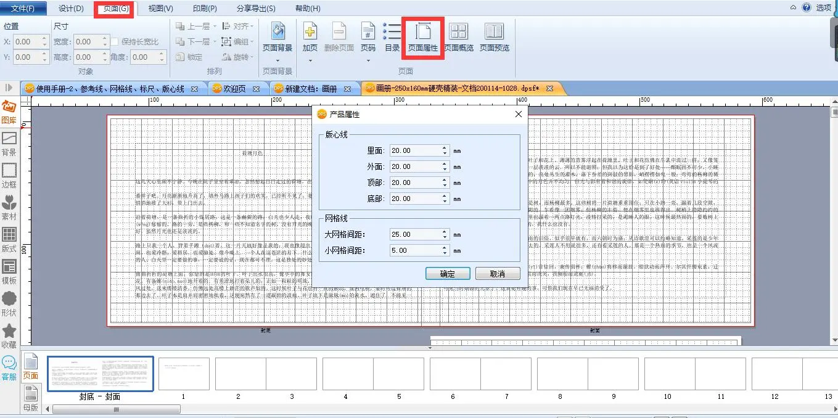The image size is (838, 418).
Task: Click 取消 to cancel the dialog
Action: coord(497,274)
